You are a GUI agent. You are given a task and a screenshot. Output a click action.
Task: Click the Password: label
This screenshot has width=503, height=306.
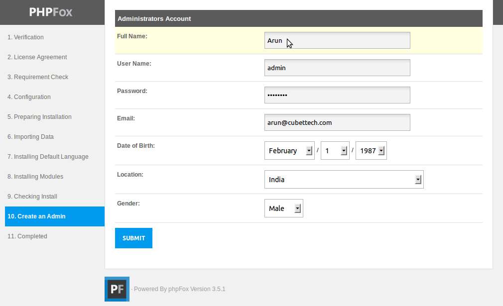(x=132, y=91)
